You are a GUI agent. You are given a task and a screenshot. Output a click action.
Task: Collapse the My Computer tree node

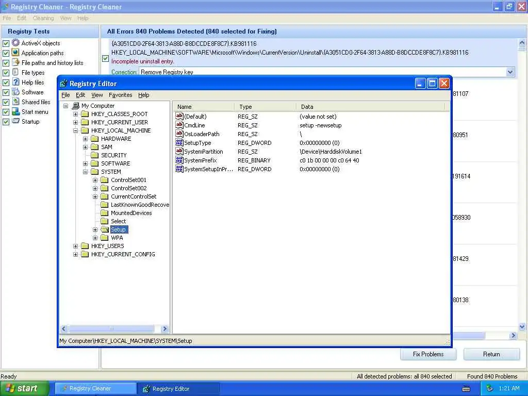click(65, 106)
